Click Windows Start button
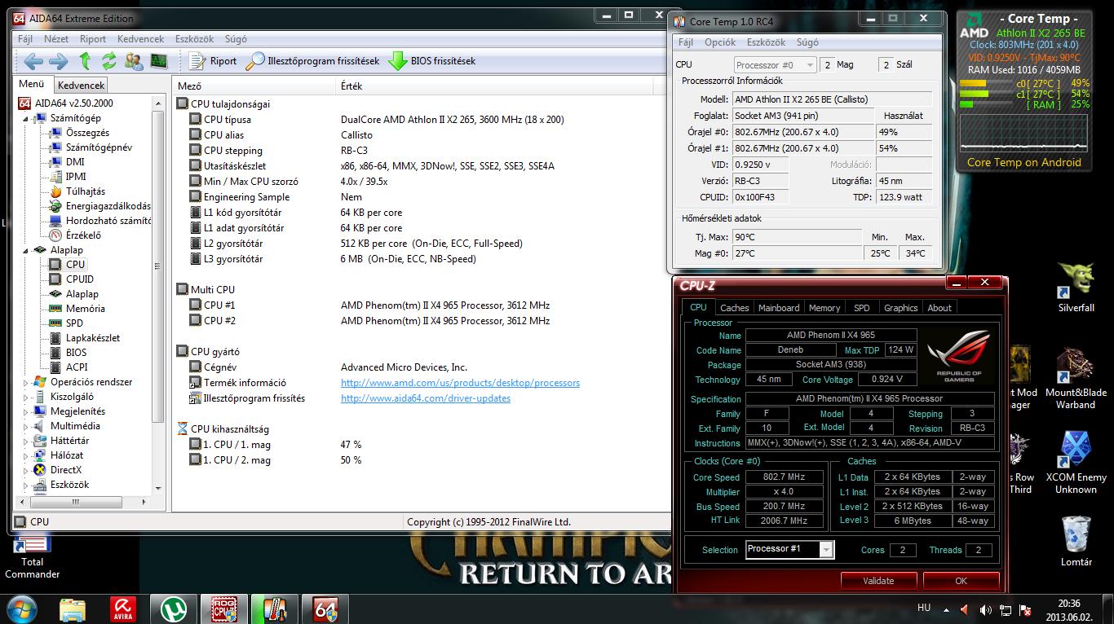This screenshot has height=624, width=1114. [x=20, y=609]
